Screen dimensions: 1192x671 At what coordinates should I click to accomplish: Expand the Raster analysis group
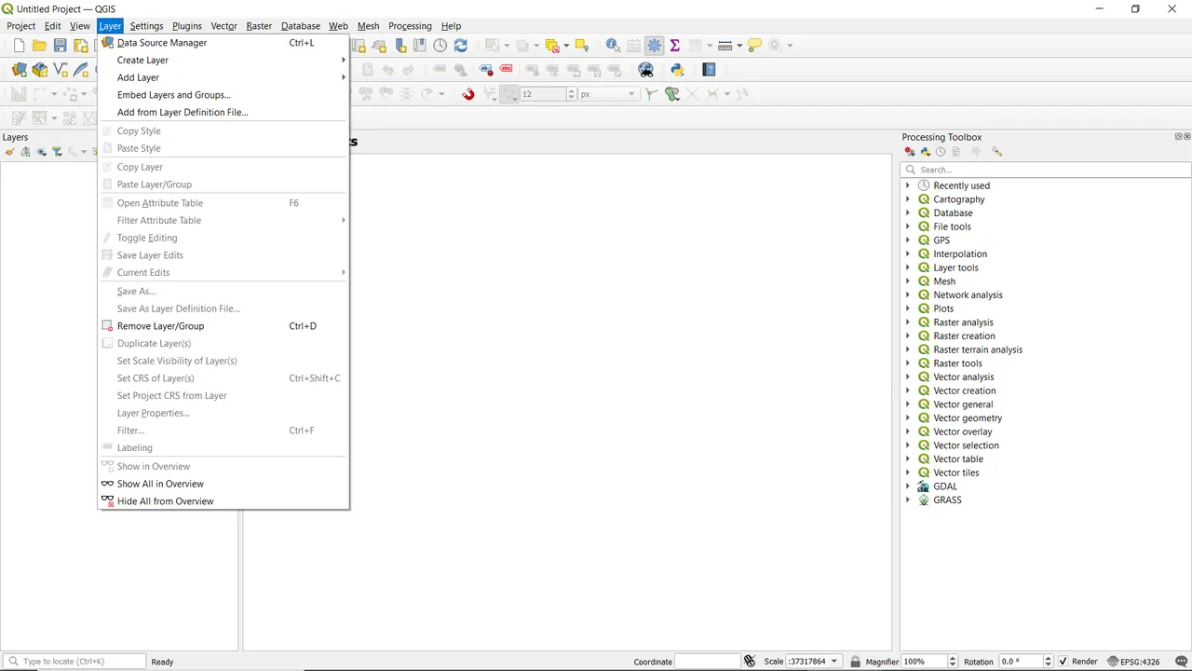(x=908, y=322)
